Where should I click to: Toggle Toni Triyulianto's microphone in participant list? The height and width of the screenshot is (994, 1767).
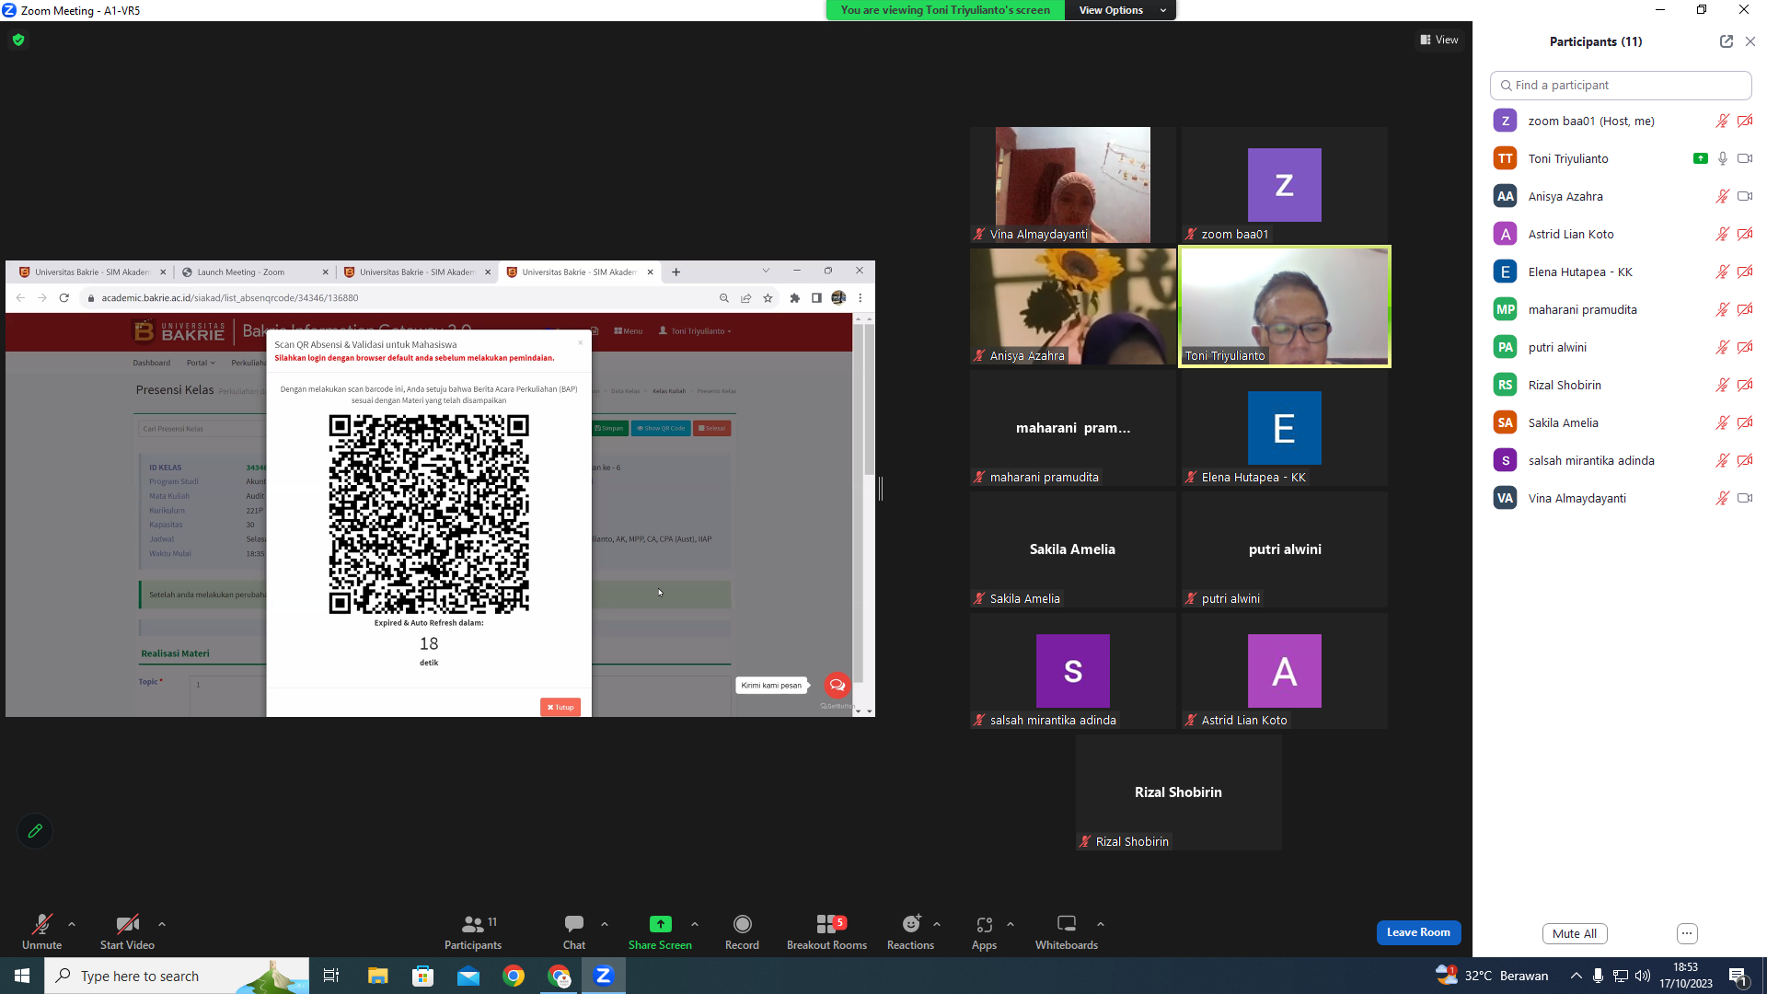[1723, 158]
